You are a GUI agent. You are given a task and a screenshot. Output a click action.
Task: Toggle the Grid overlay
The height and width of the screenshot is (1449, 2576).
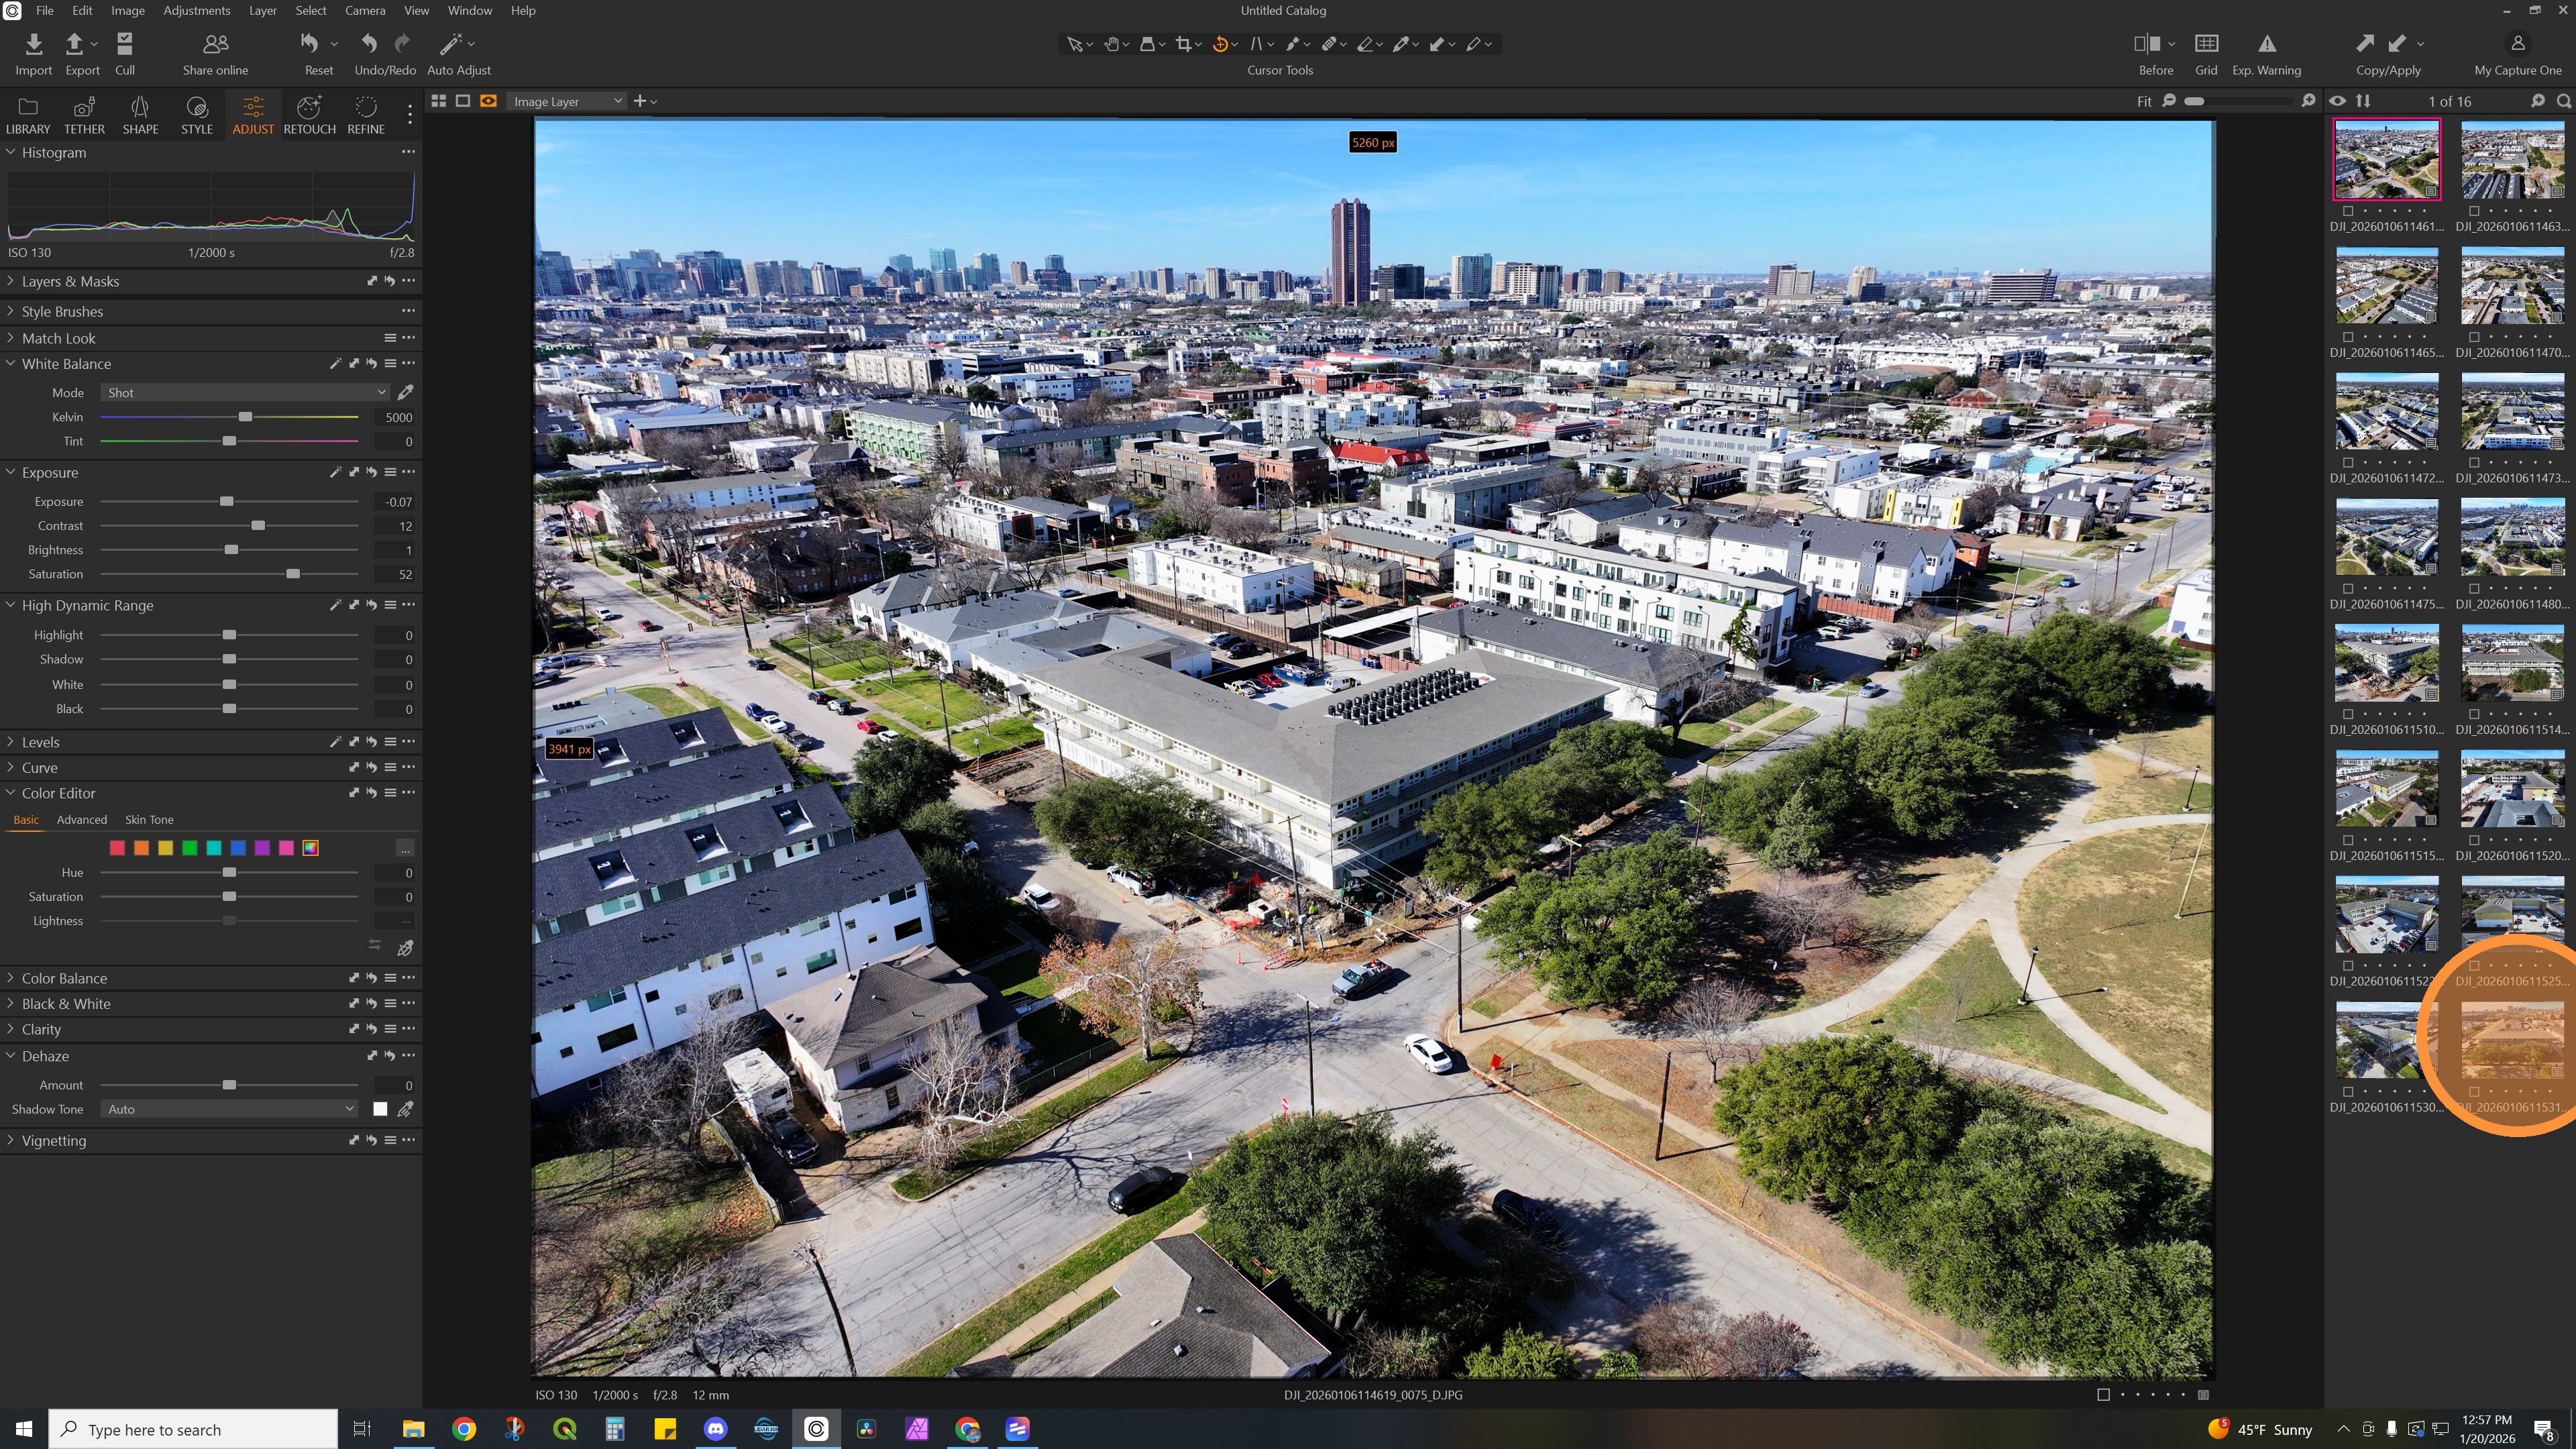point(2206,44)
